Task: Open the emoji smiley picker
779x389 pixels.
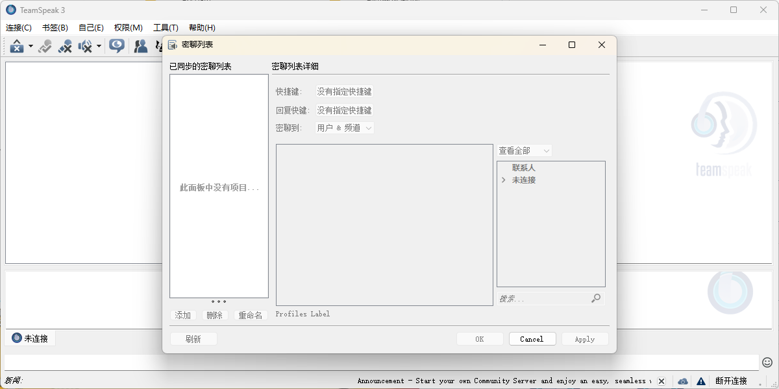Action: 767,362
